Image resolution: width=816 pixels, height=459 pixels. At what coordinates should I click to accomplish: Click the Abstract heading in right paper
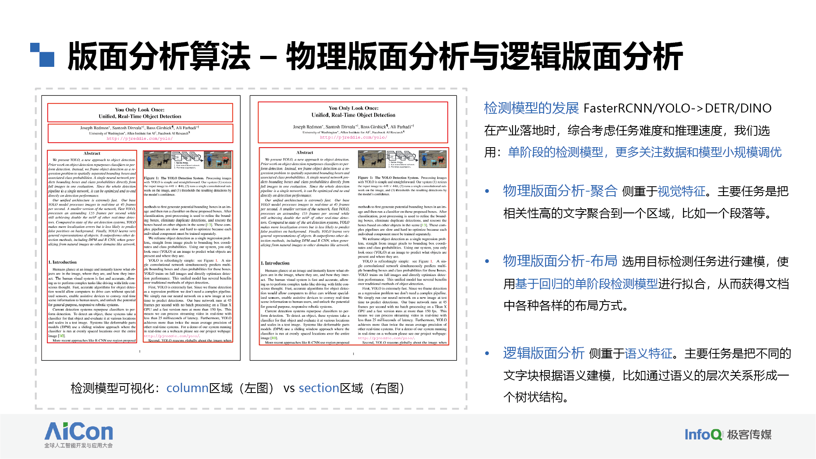click(305, 152)
